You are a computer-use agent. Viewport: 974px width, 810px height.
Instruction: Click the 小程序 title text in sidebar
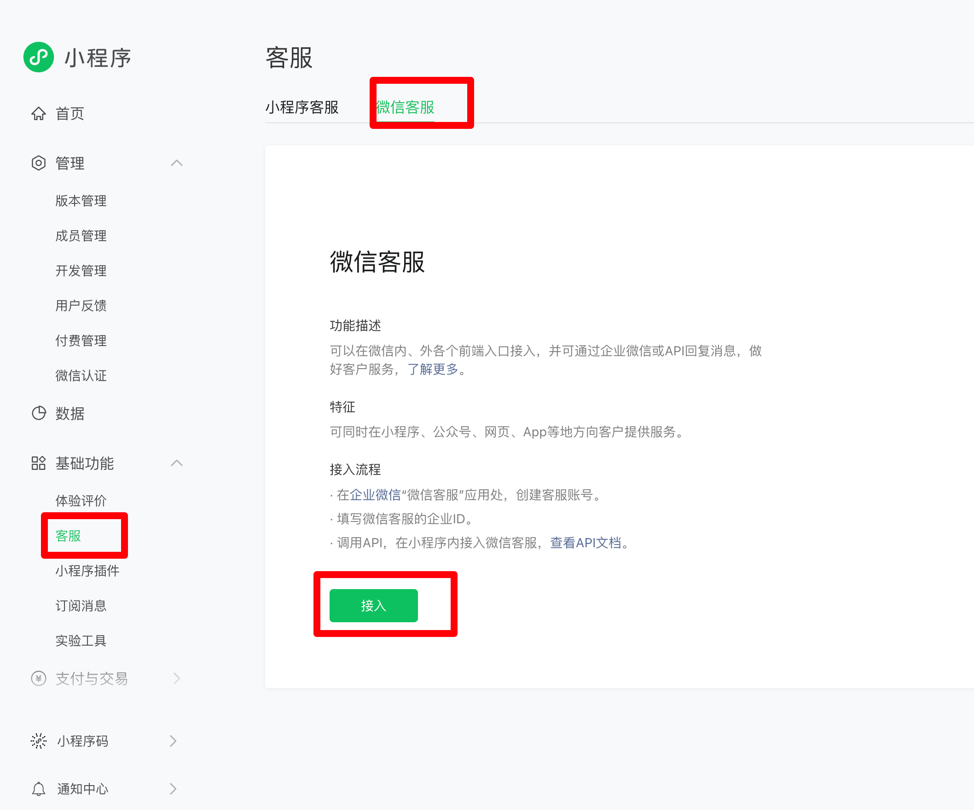coord(98,58)
